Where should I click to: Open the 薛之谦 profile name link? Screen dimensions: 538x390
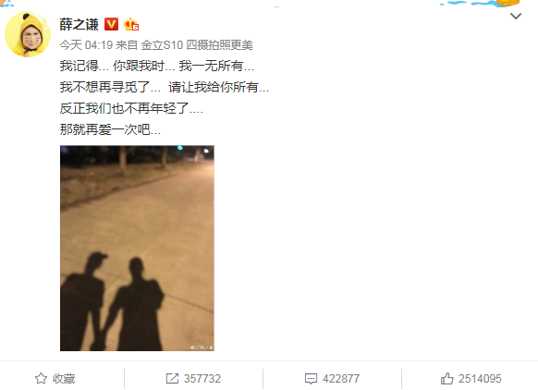79,25
